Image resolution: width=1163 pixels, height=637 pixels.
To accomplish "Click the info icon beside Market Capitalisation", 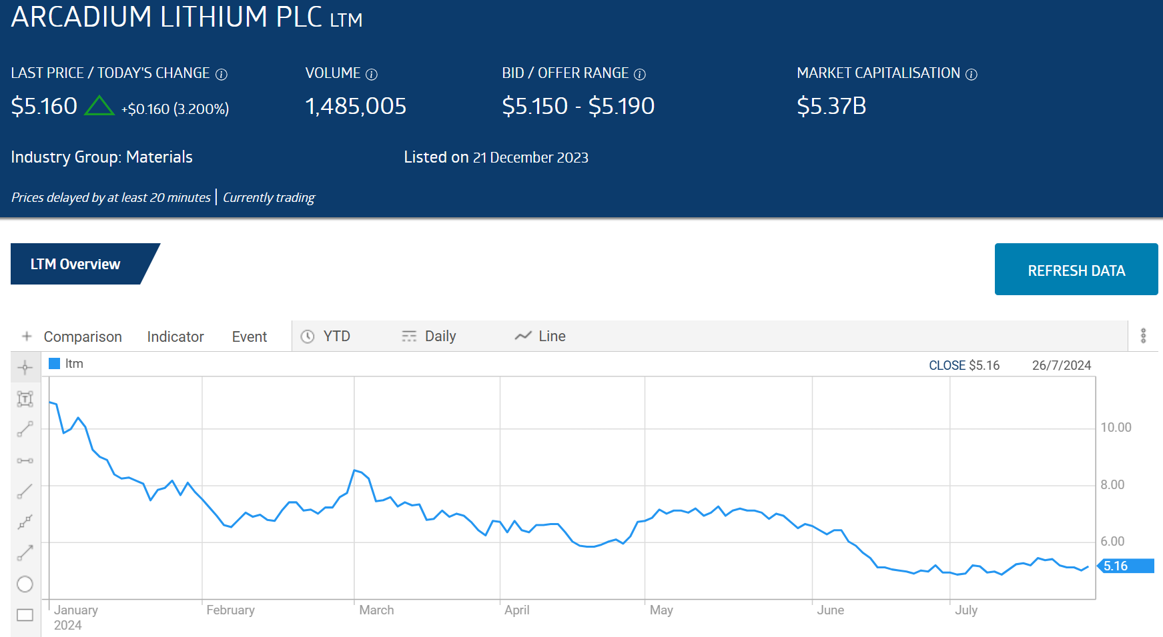I will pos(972,75).
